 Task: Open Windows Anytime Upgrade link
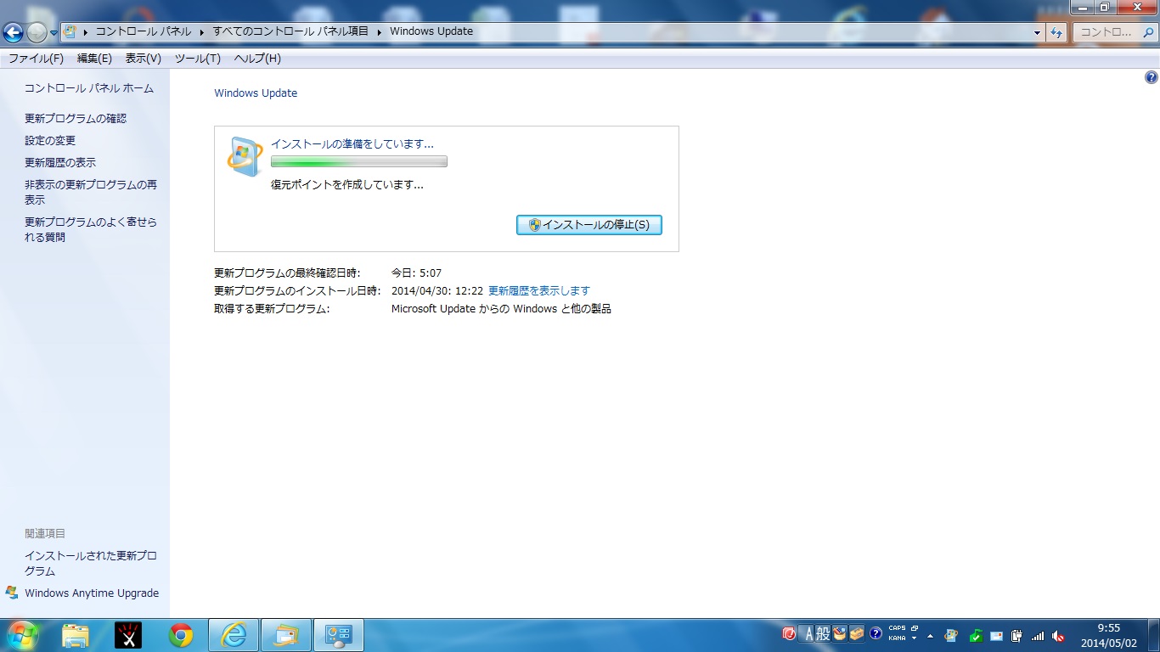pos(92,593)
